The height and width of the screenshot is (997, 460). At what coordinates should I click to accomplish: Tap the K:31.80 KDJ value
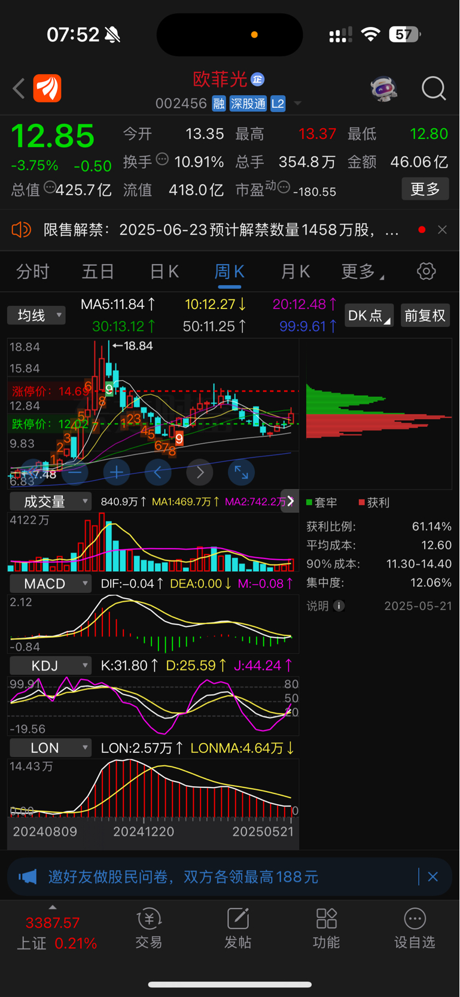tap(130, 665)
